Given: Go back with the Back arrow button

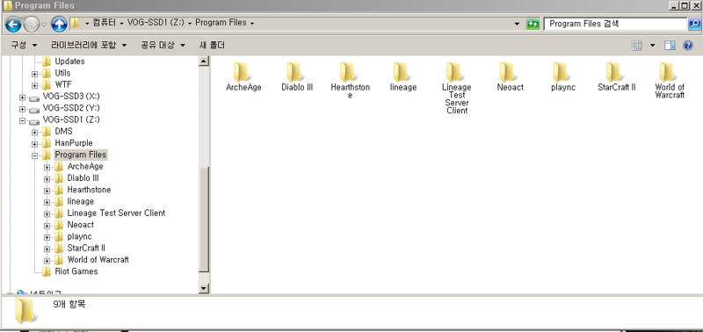Looking at the screenshot, I should tap(13, 25).
